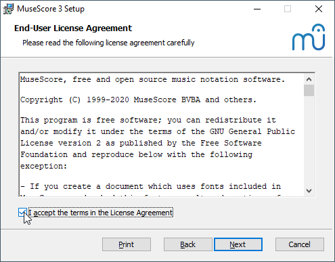Close the MuseScore 3 Setup window

tap(319, 9)
